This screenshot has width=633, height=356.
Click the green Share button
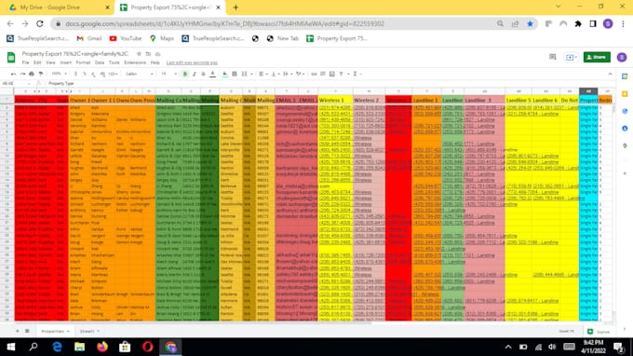597,57
